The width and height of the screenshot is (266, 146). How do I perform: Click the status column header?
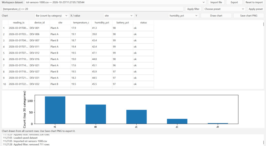[x=143, y=22]
